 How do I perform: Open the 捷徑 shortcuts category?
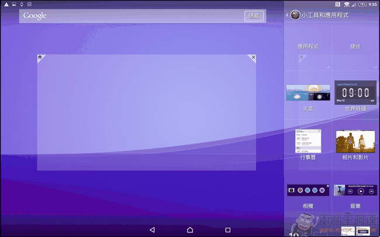355,47
